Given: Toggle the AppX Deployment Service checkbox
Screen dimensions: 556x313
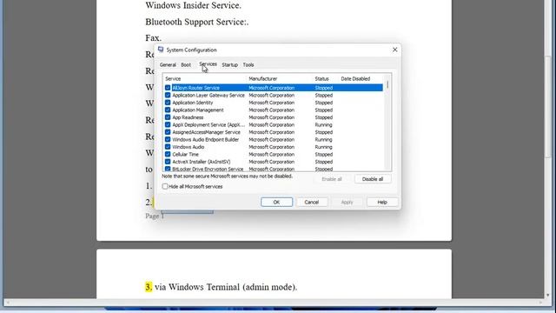Looking at the screenshot, I should pos(168,125).
